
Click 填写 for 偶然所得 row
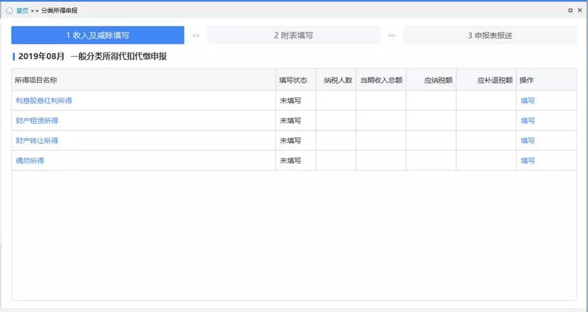click(528, 161)
